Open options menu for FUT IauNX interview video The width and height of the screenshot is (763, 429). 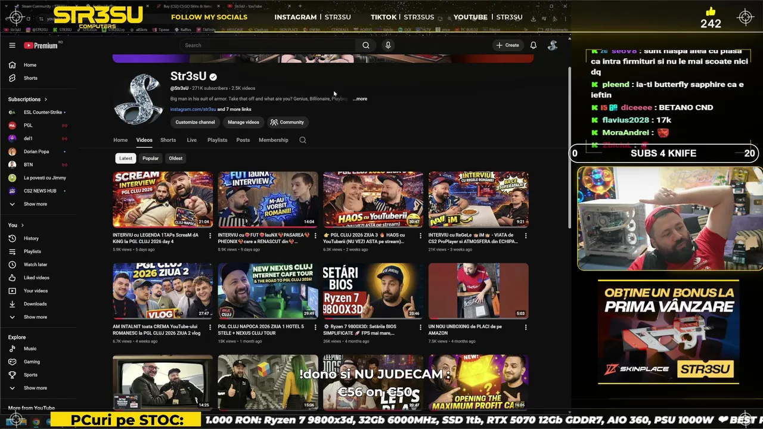(315, 235)
